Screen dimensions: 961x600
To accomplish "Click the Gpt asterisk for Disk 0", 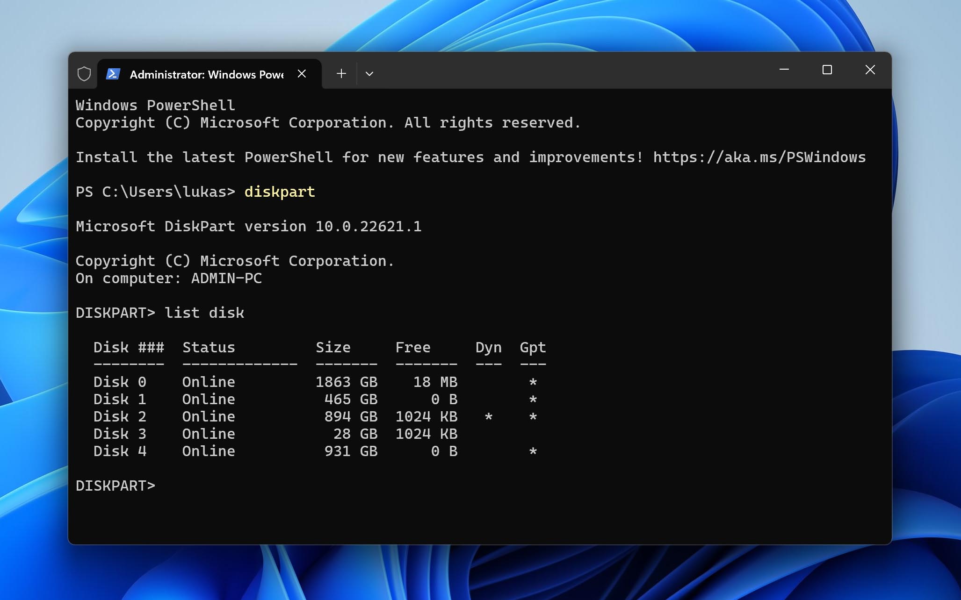I will pos(533,381).
